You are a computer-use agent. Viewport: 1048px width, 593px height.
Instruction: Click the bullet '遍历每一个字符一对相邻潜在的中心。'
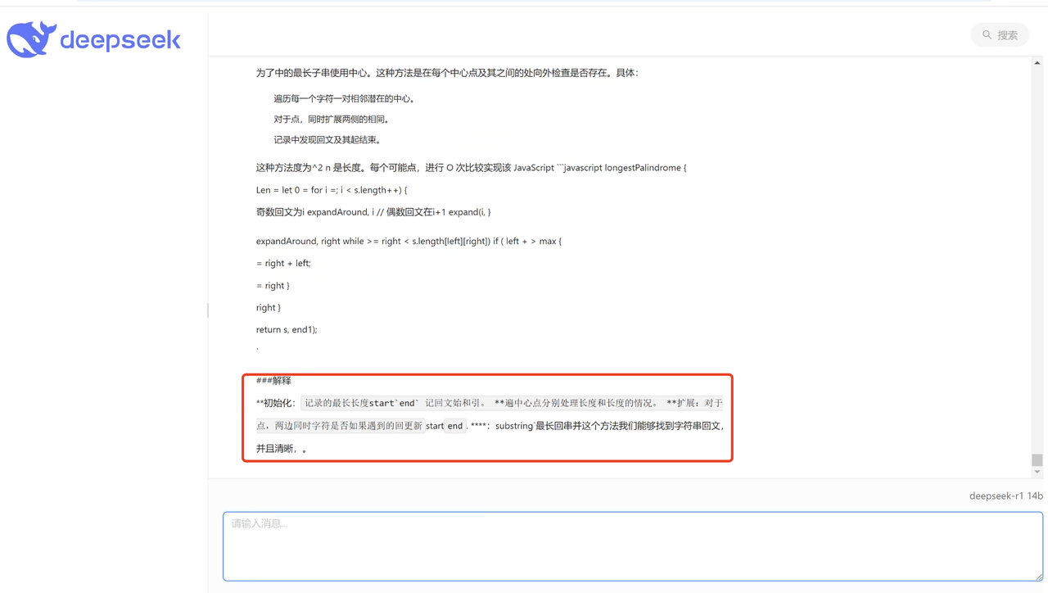coord(346,98)
